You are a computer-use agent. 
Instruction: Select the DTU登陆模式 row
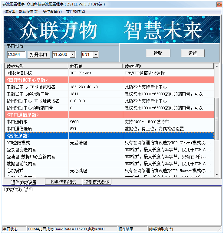[109, 143]
